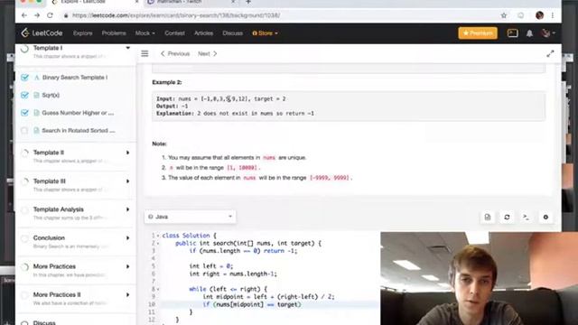Toggle Guess Number Higher or Lower checkbox
This screenshot has width=578, height=325.
click(24, 113)
